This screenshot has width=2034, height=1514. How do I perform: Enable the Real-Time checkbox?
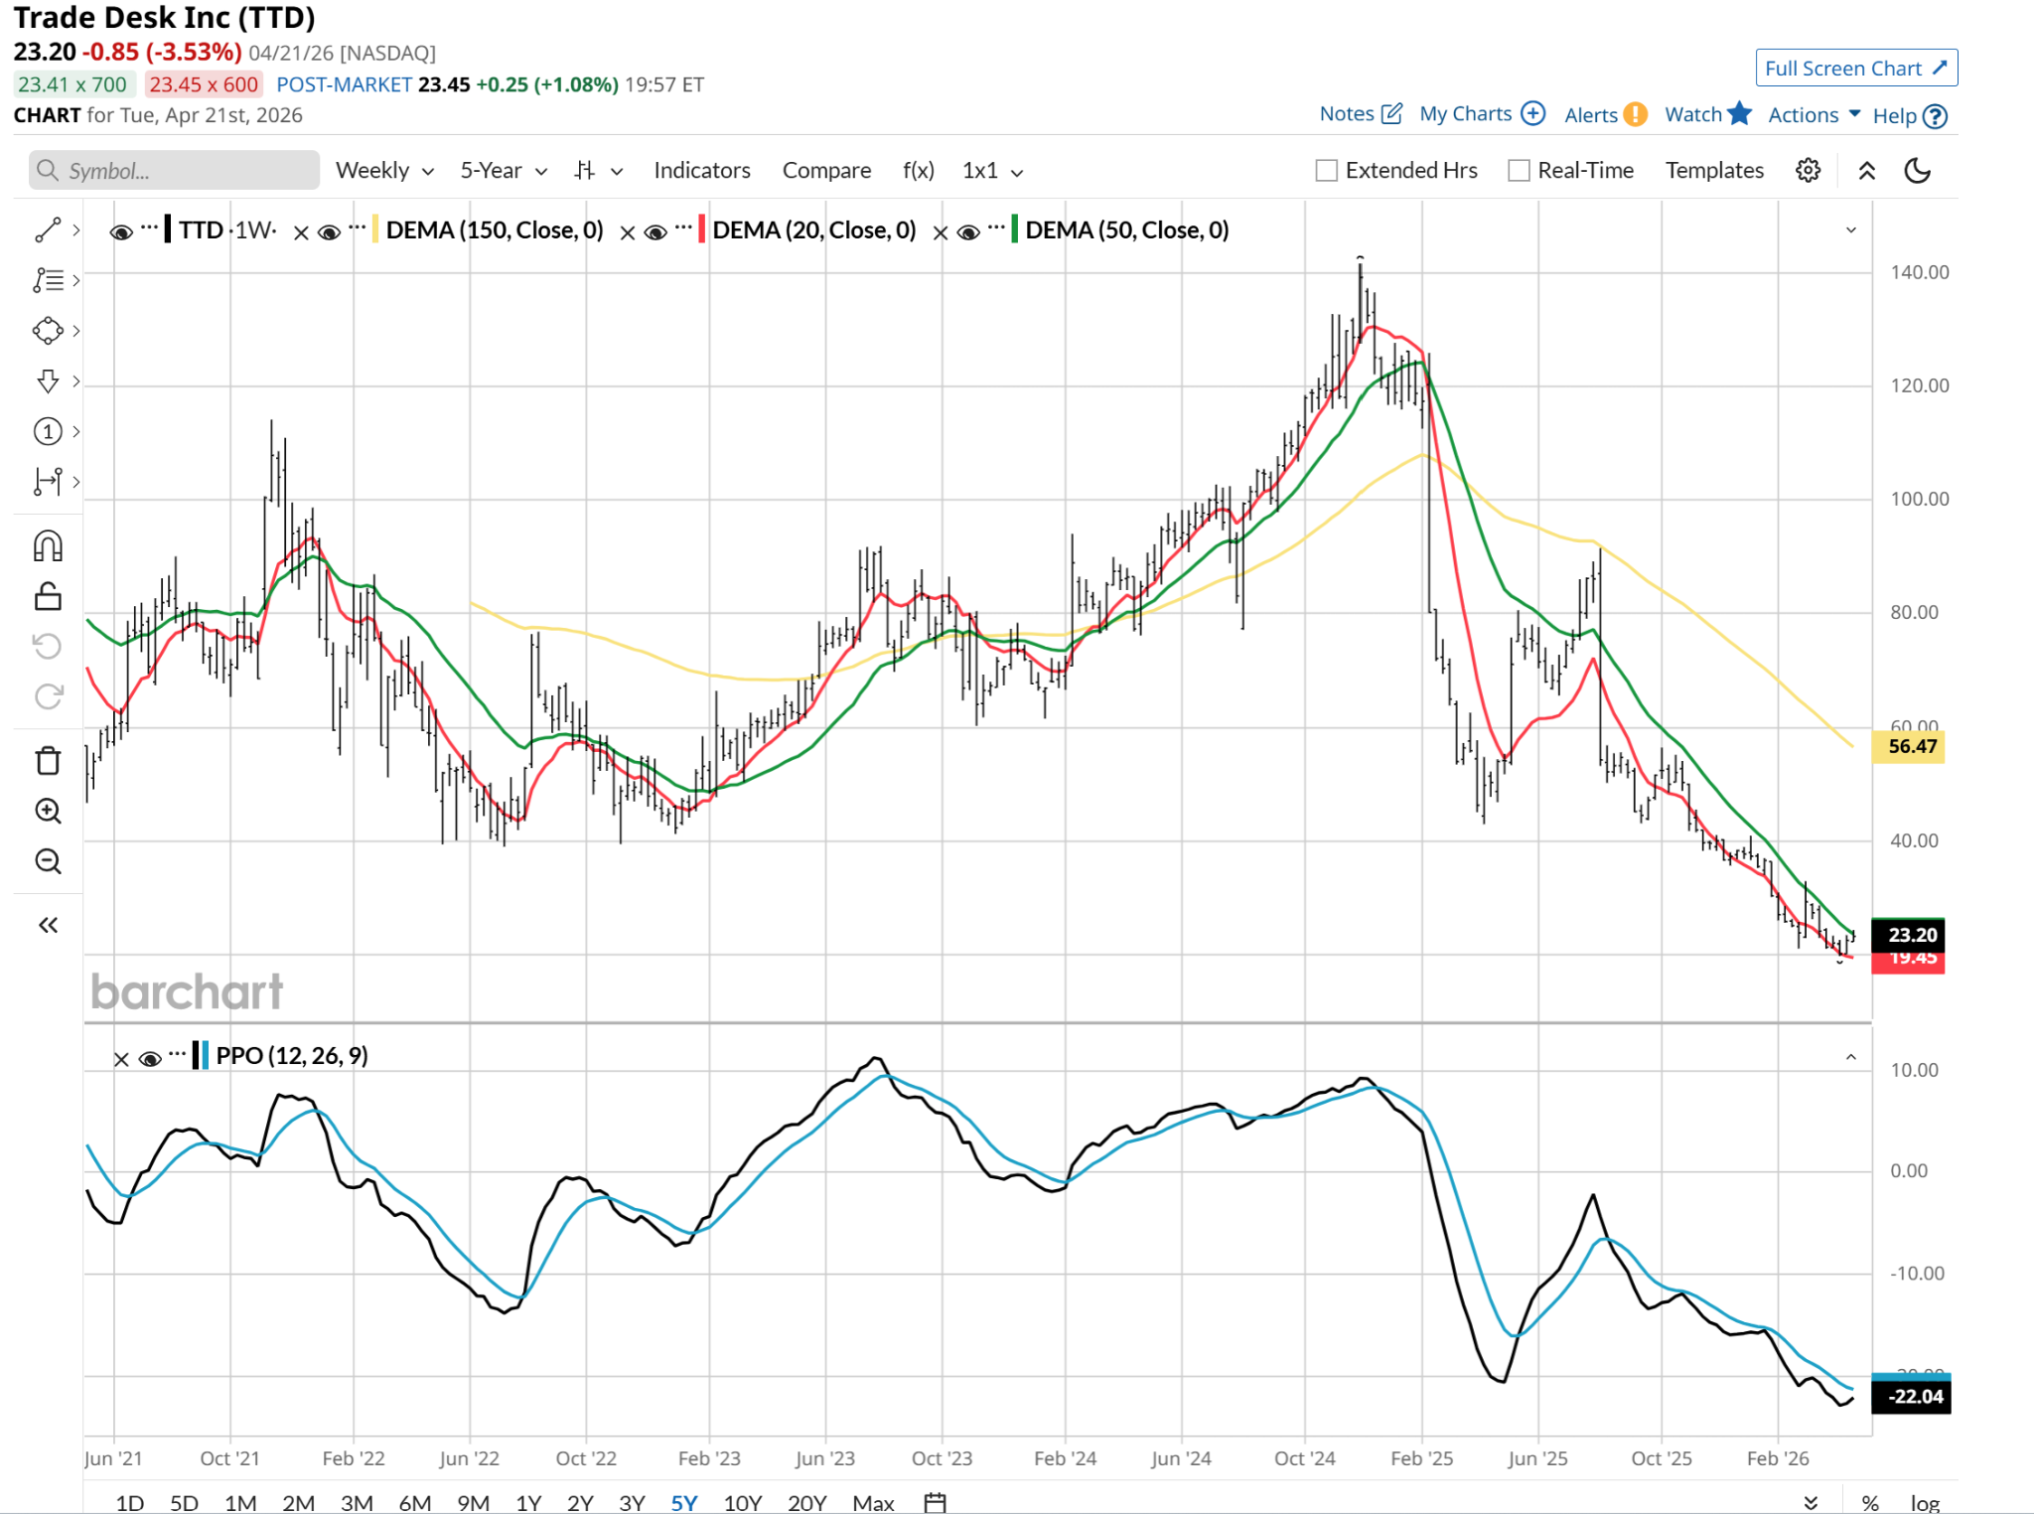[x=1519, y=170]
